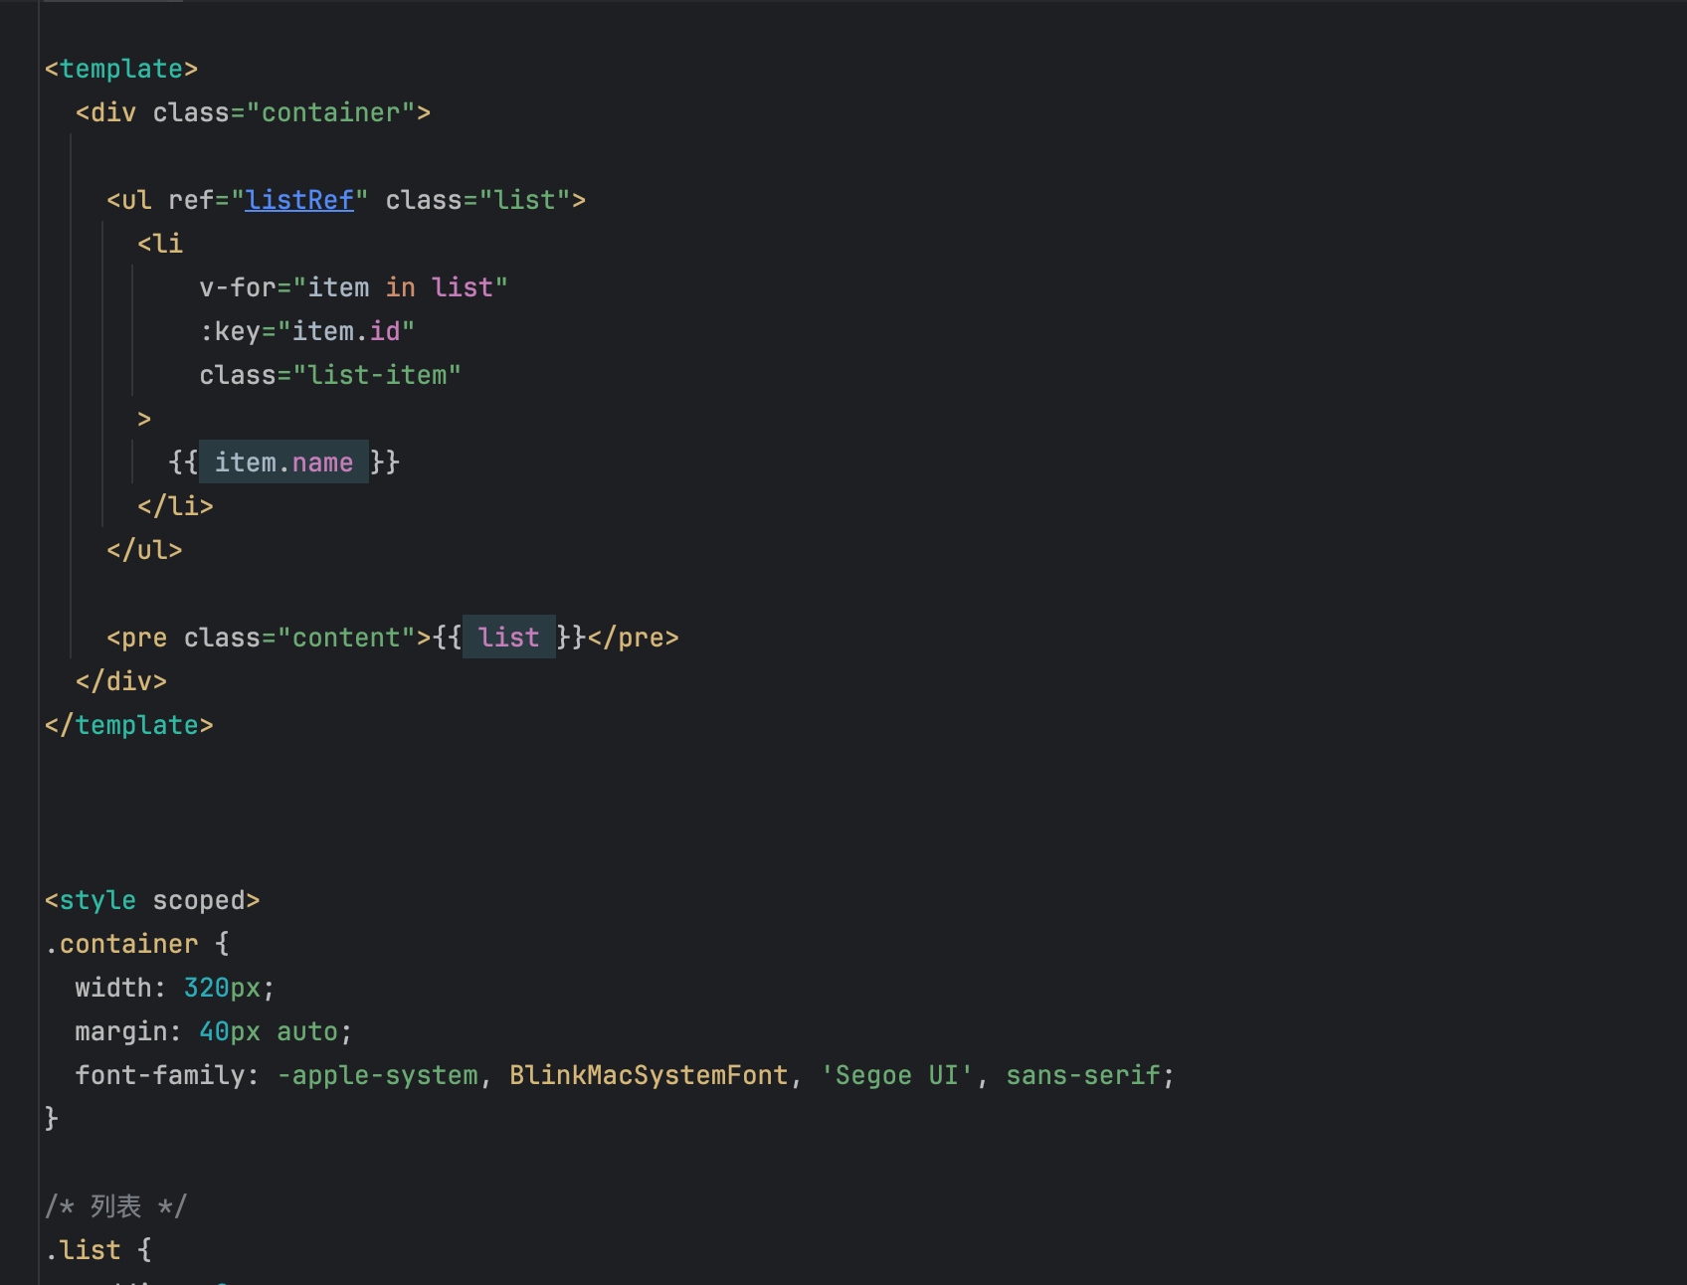Click sans-serif in the font-family list
This screenshot has width=1687, height=1285.
[1083, 1075]
